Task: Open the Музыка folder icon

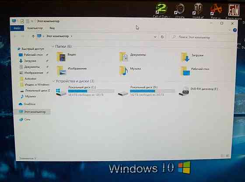Action: [123, 71]
